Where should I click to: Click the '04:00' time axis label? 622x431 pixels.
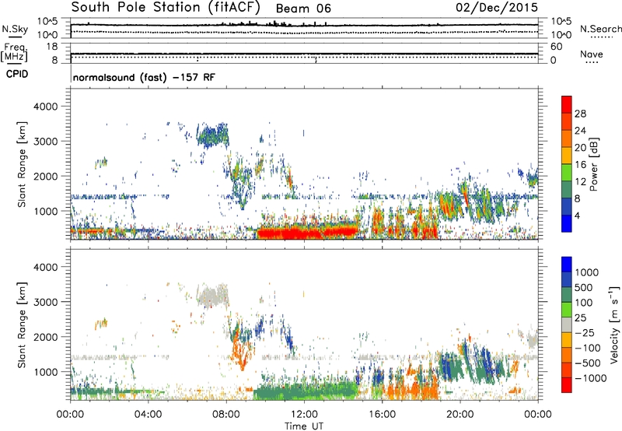coord(148,415)
